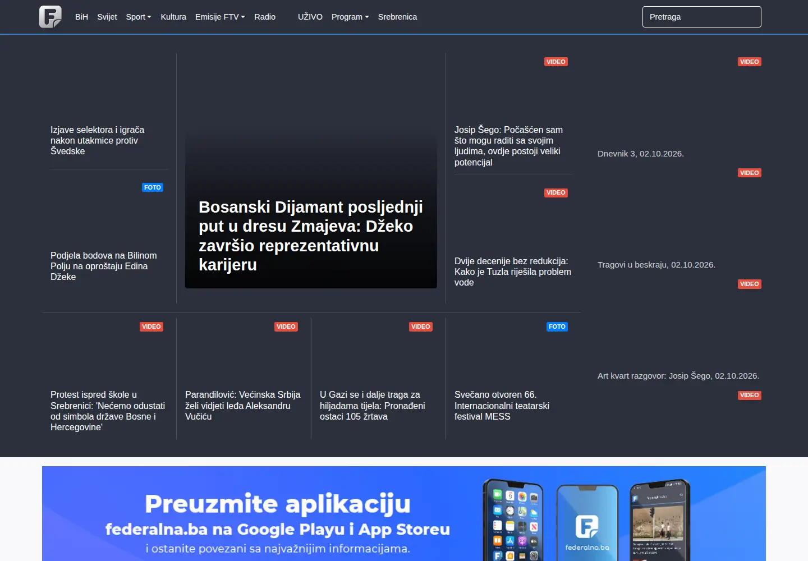Read the Josip Šego Počašćen sam article

(x=508, y=146)
